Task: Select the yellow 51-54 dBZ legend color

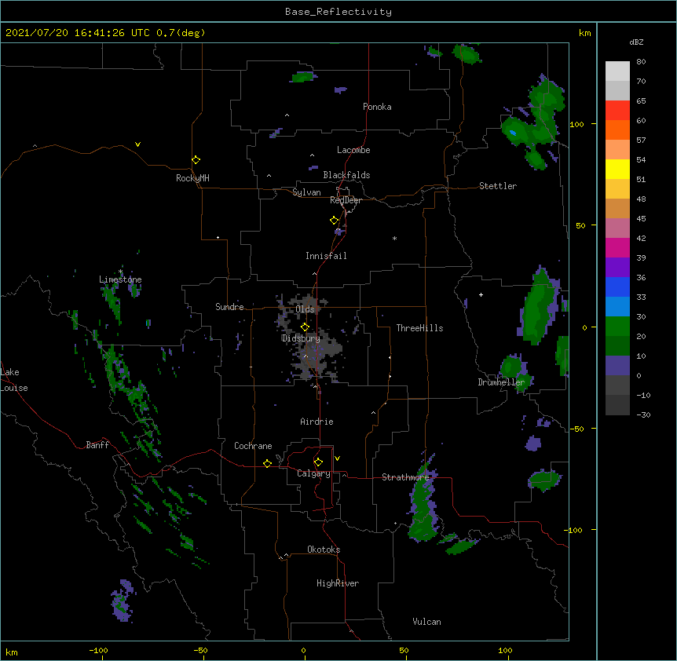Action: click(617, 169)
